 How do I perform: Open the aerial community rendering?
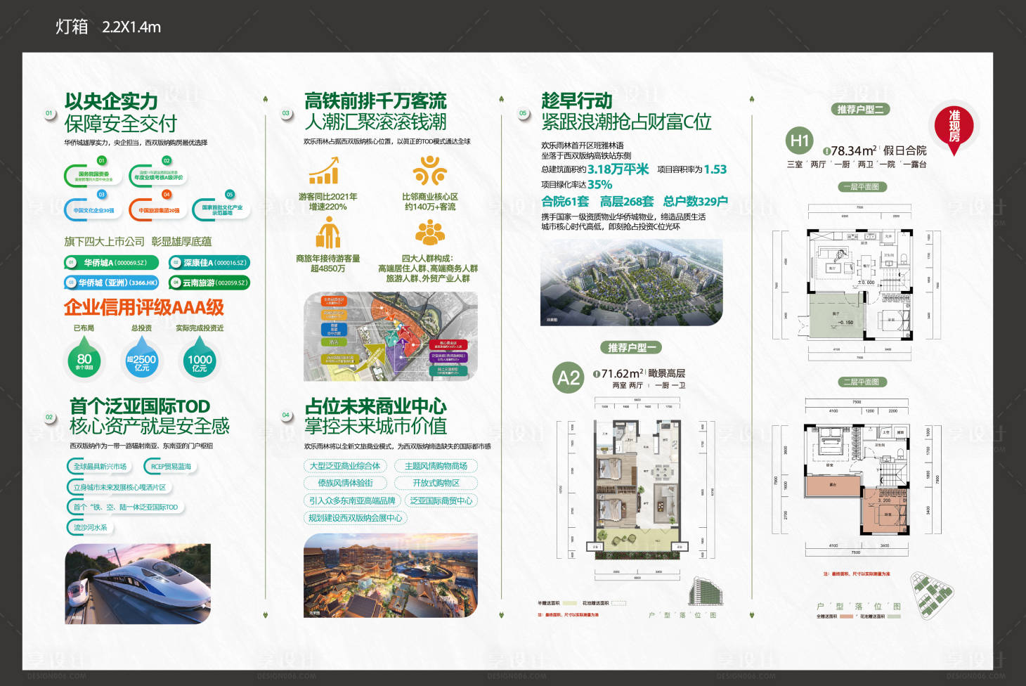[632, 282]
